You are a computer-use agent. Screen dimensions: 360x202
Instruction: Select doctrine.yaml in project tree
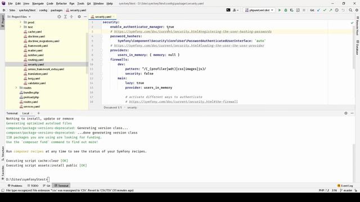[36, 36]
